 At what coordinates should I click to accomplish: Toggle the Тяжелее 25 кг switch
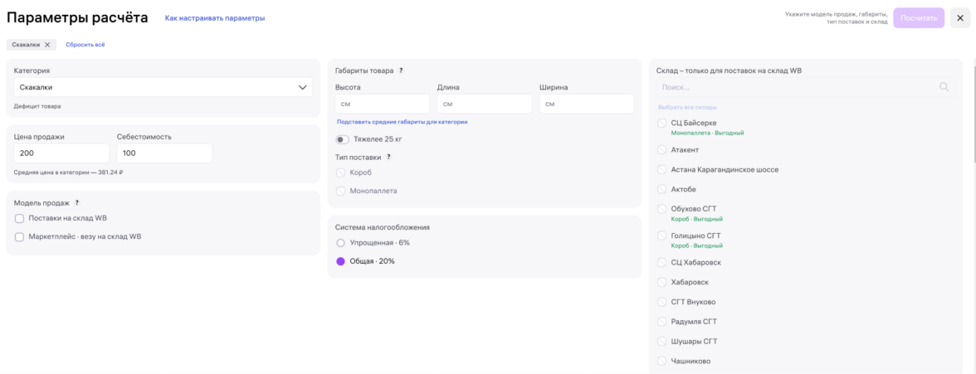[x=342, y=139]
